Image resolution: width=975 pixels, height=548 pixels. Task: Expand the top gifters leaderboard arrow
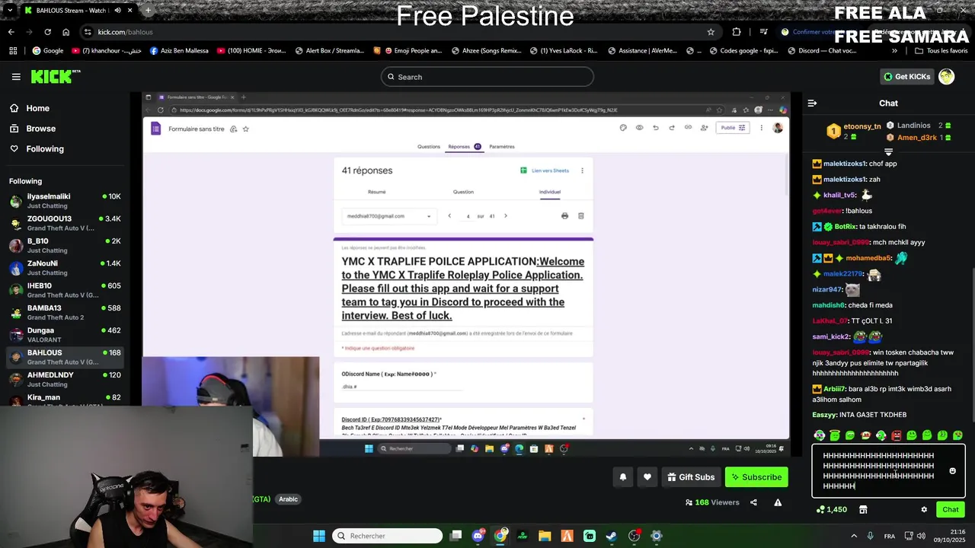tap(888, 152)
